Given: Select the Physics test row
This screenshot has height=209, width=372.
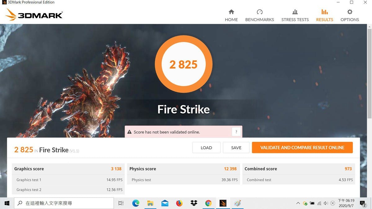Looking at the screenshot, I should click(x=184, y=180).
